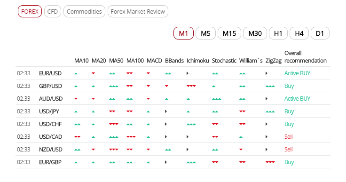
Task: Click the USD/CHF Ichimoku triple green arrows
Action: coord(191,124)
